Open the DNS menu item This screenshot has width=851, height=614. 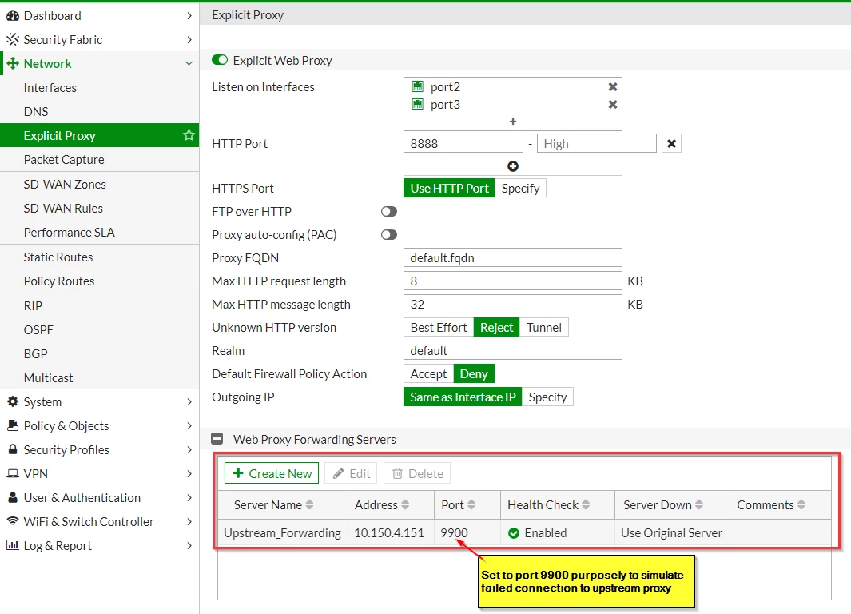[100, 111]
